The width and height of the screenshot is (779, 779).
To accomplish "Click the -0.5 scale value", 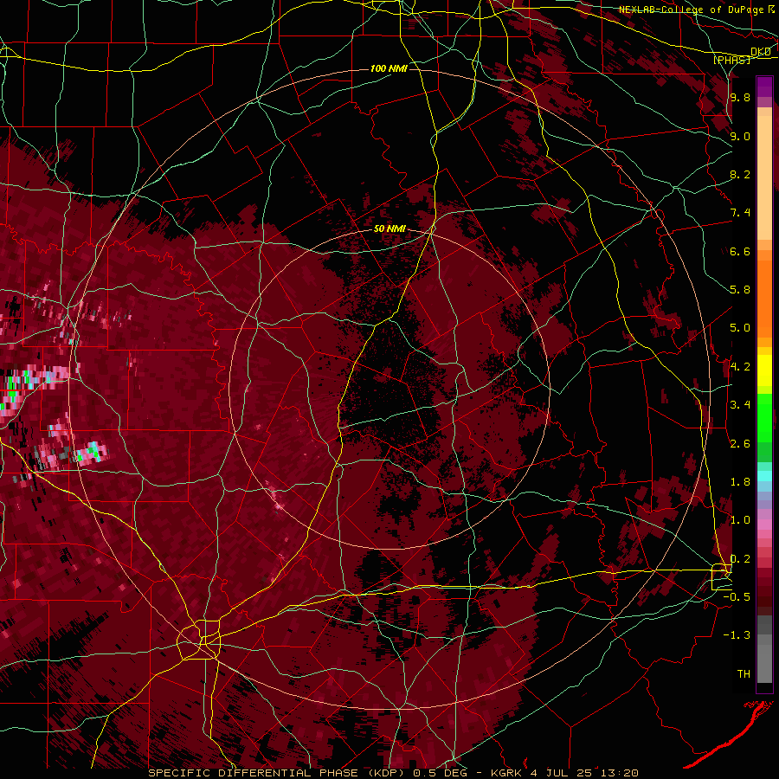I will 737,597.
